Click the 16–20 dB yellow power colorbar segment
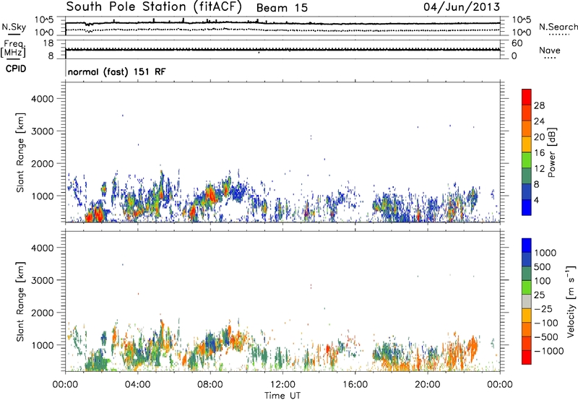Image resolution: width=578 pixels, height=400 pixels. 527,144
